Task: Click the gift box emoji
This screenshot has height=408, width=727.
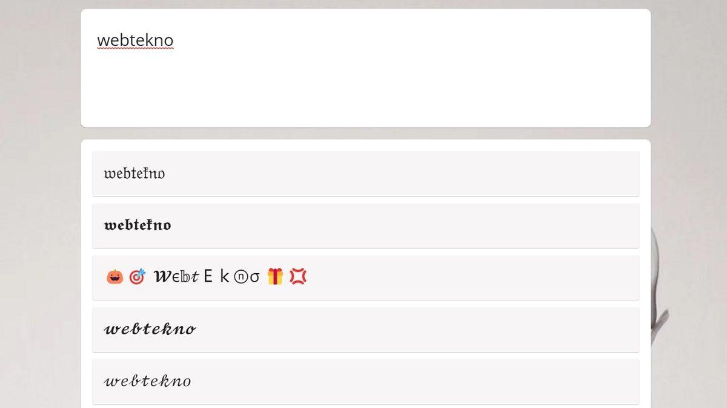Action: 275,277
